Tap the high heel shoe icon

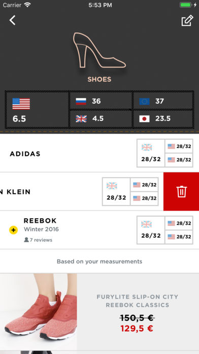[99, 50]
